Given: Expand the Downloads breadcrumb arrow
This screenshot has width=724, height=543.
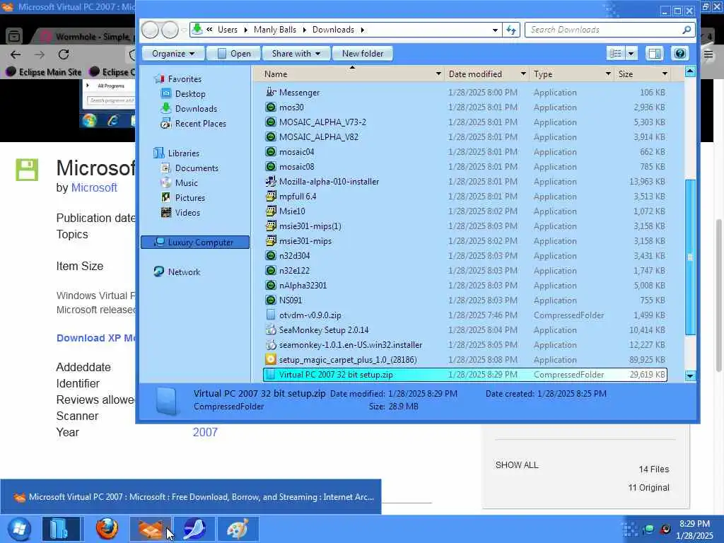Looking at the screenshot, I should 363,30.
